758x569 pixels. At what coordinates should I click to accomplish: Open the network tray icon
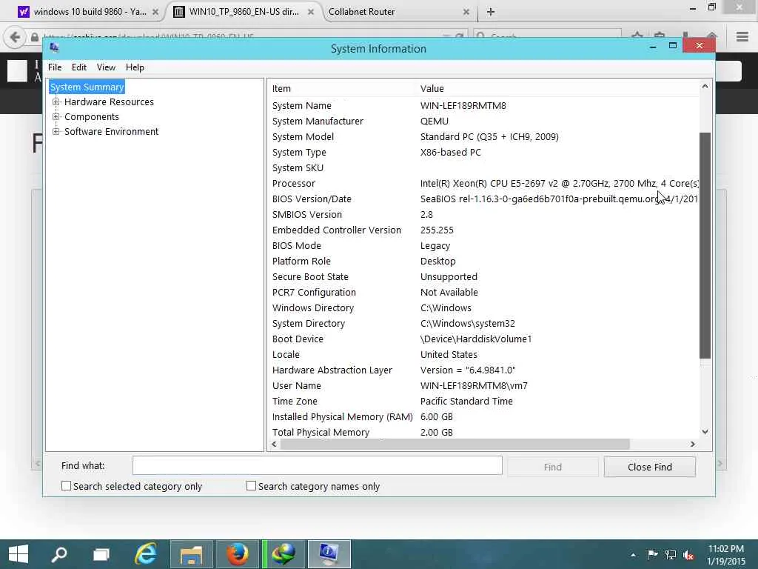(x=671, y=554)
